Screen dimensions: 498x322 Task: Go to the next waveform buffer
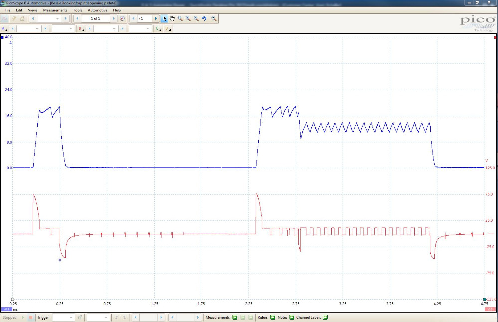[114, 19]
